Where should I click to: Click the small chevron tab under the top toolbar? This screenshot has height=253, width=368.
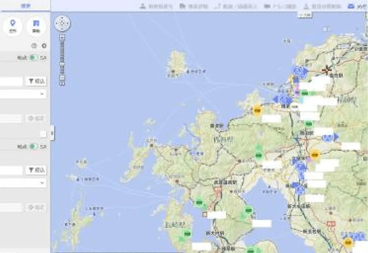pyautogui.click(x=305, y=15)
